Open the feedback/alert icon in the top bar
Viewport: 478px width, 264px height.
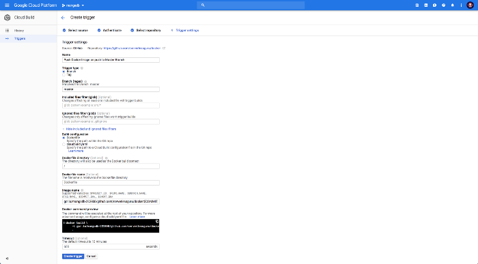point(435,5)
